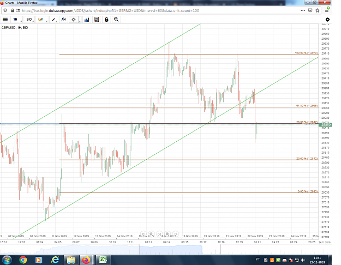Open the chart hamburger main menu
The height and width of the screenshot is (265, 341).
click(x=5, y=20)
